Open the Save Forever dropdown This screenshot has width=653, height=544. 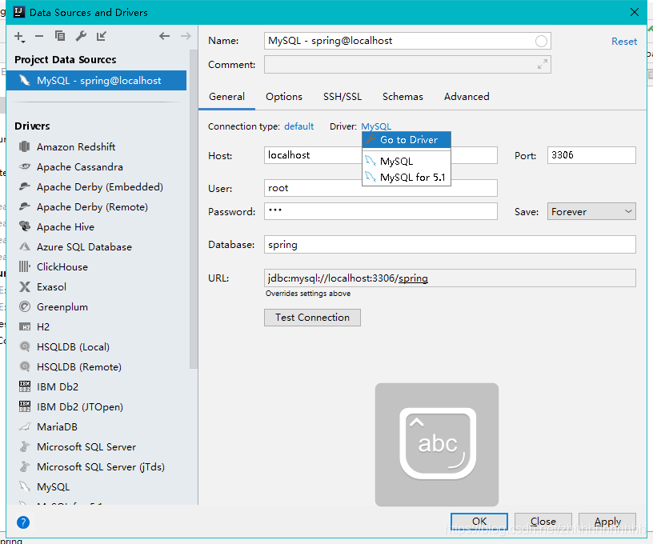pos(591,211)
